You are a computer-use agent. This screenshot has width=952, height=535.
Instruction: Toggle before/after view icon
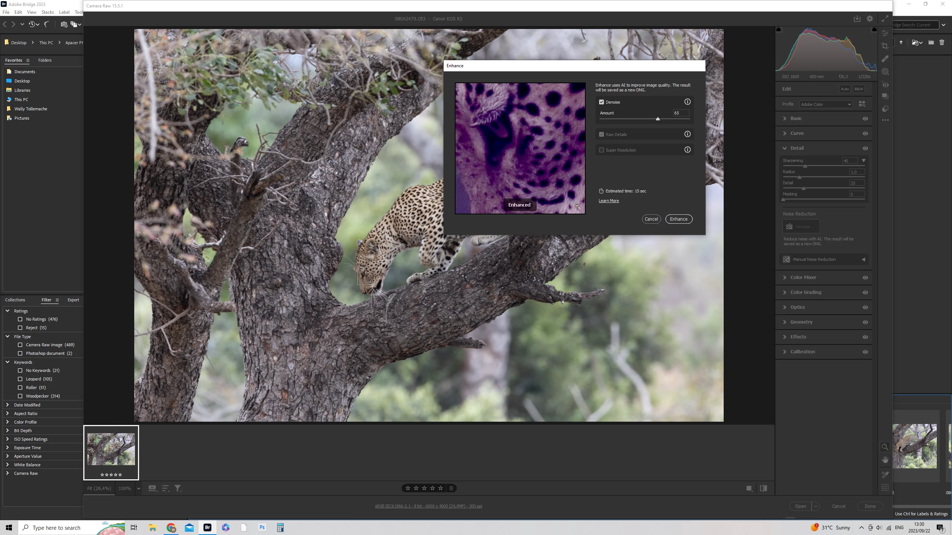click(x=763, y=488)
